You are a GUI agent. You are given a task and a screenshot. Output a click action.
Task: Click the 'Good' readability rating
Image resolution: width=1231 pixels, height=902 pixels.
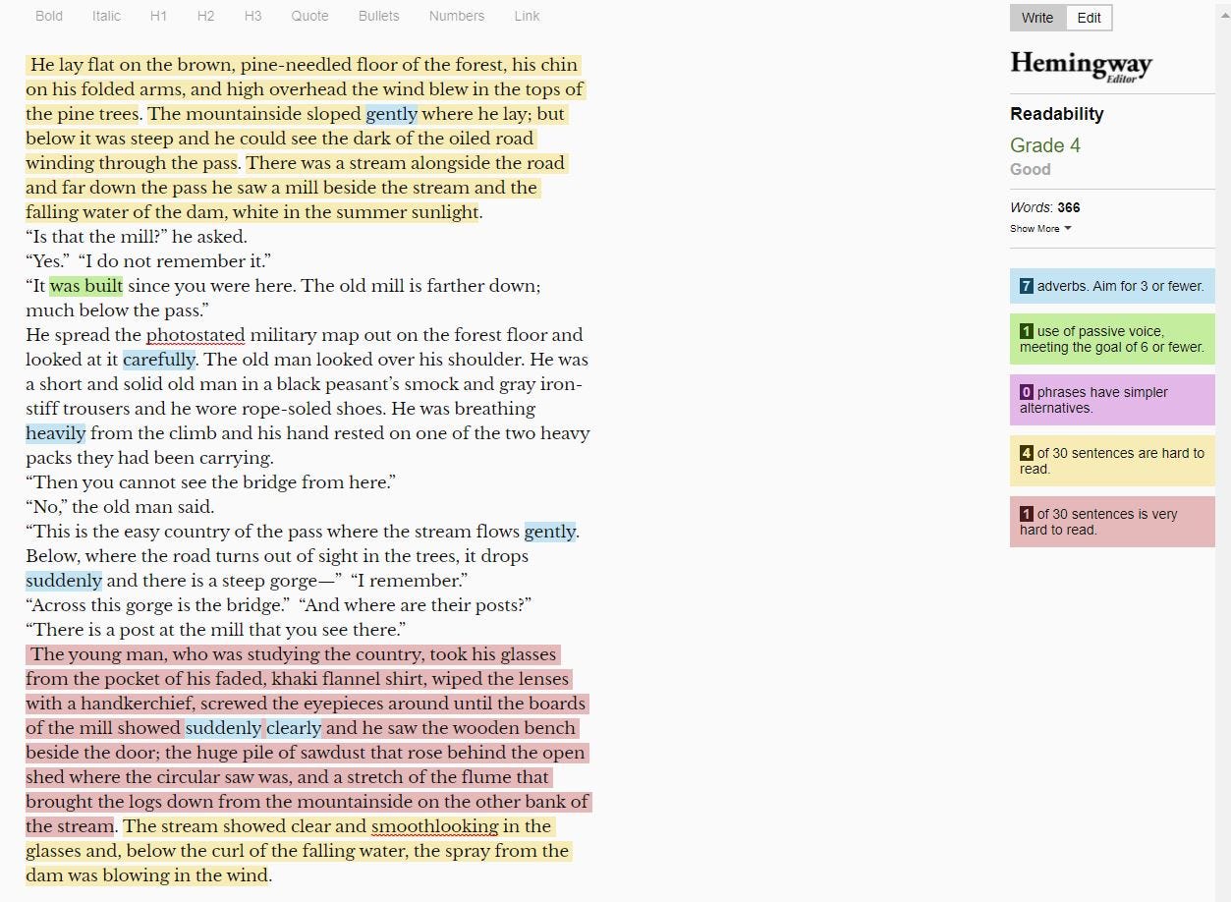coord(1031,169)
